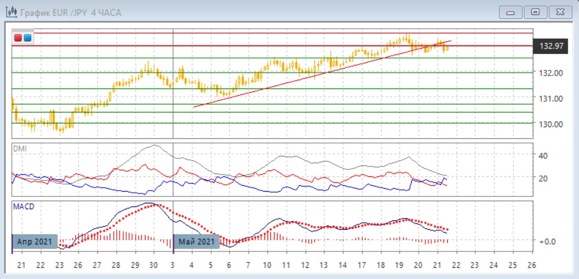Image resolution: width=579 pixels, height=279 pixels.
Task: Click the DMI scale value 40
Action: 543,156
